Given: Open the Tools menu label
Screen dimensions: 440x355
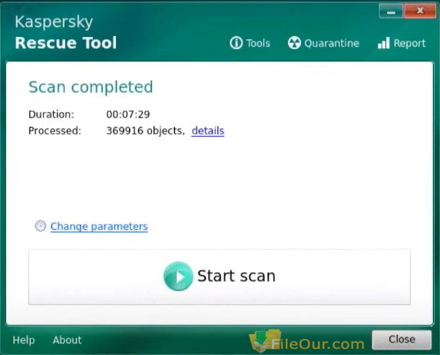Looking at the screenshot, I should tap(258, 43).
